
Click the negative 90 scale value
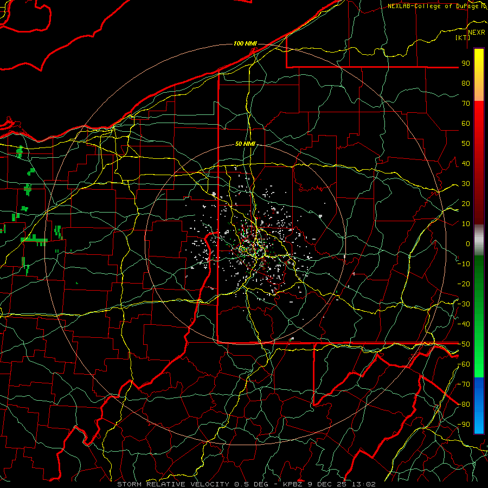464,425
